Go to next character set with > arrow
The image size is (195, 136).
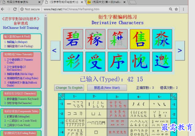pos(180,50)
